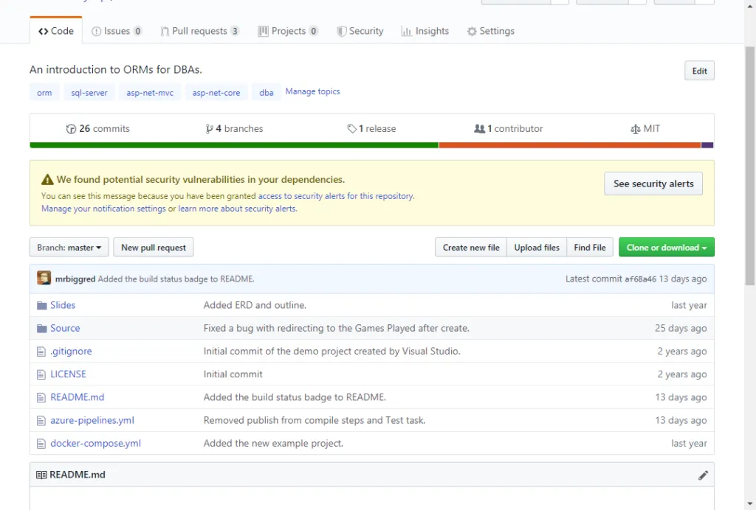The width and height of the screenshot is (756, 510).
Task: Open the Code tab
Action: click(x=56, y=31)
